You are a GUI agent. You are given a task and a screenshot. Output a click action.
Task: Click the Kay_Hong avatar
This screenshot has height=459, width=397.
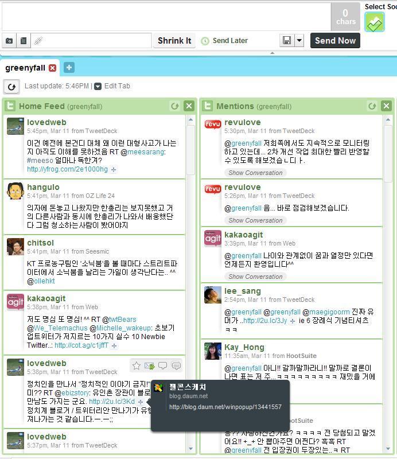212,351
